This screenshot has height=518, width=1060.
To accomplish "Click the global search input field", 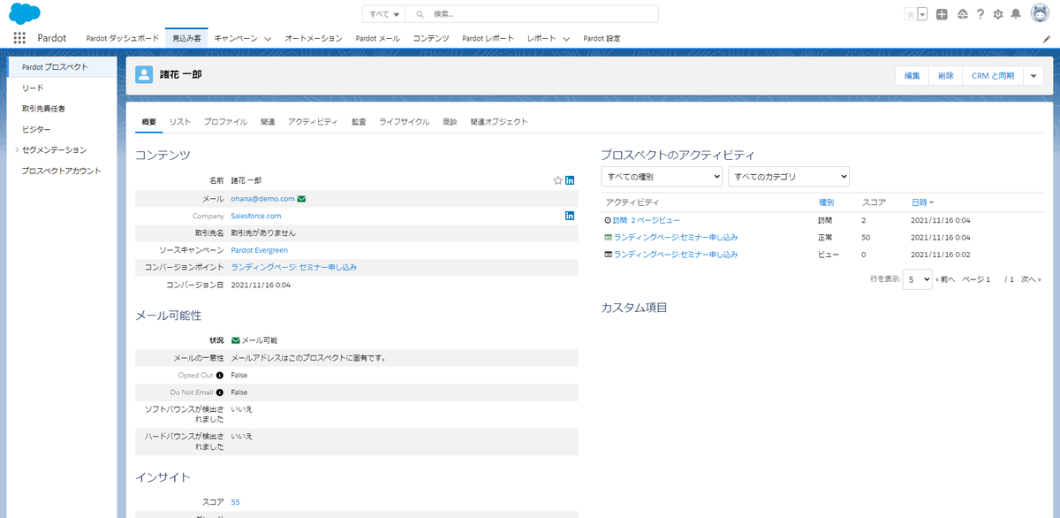I will pyautogui.click(x=532, y=14).
